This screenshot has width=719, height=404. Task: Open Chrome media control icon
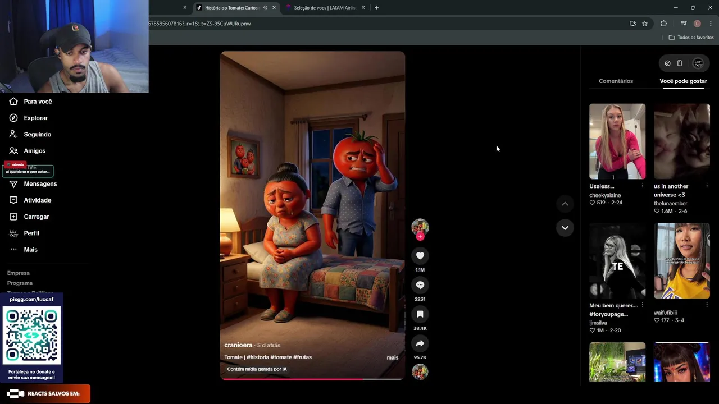[x=684, y=24]
